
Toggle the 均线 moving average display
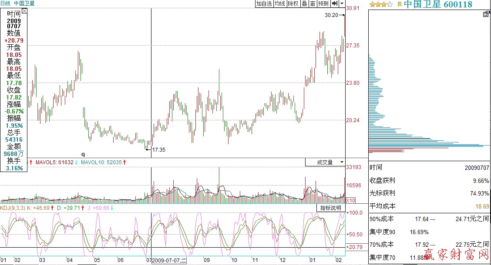coord(279,3)
